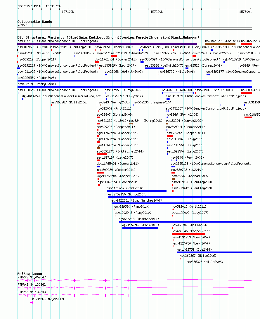Screen dimensions: 260x319
Task: Open label nsv821230 (Ju2010)
Action: [x=112, y=121]
